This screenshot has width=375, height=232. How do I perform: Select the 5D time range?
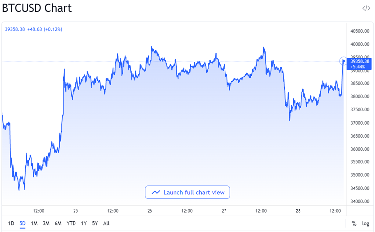point(22,224)
